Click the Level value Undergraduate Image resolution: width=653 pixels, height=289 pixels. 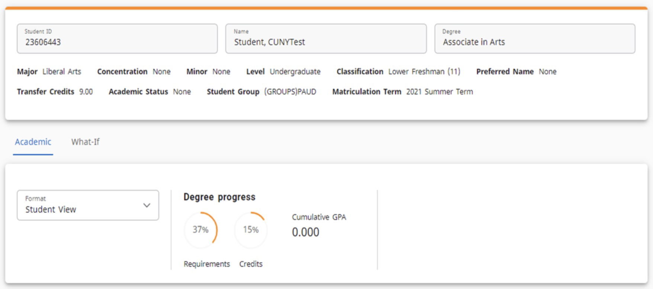pos(295,72)
